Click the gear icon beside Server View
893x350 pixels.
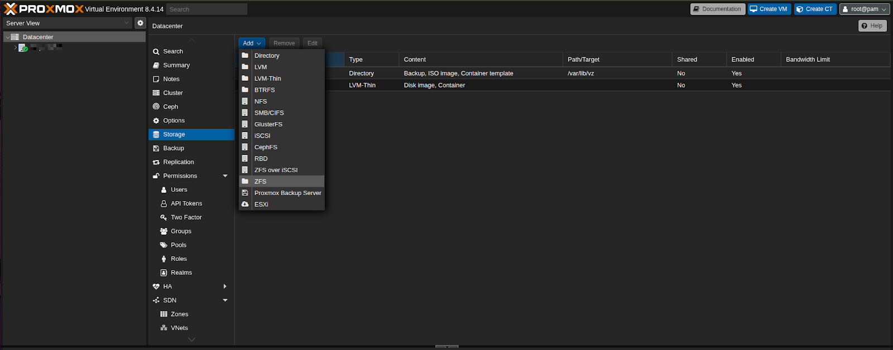[x=140, y=23]
